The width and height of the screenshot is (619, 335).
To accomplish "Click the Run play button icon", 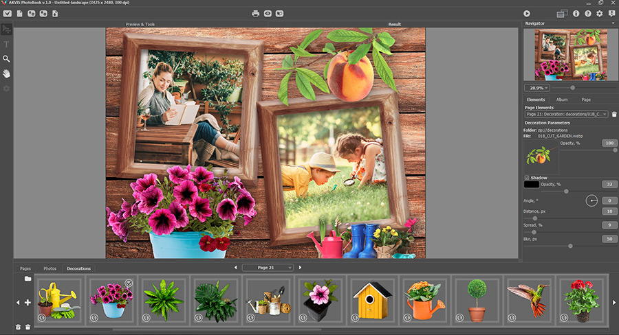I will click(x=527, y=14).
